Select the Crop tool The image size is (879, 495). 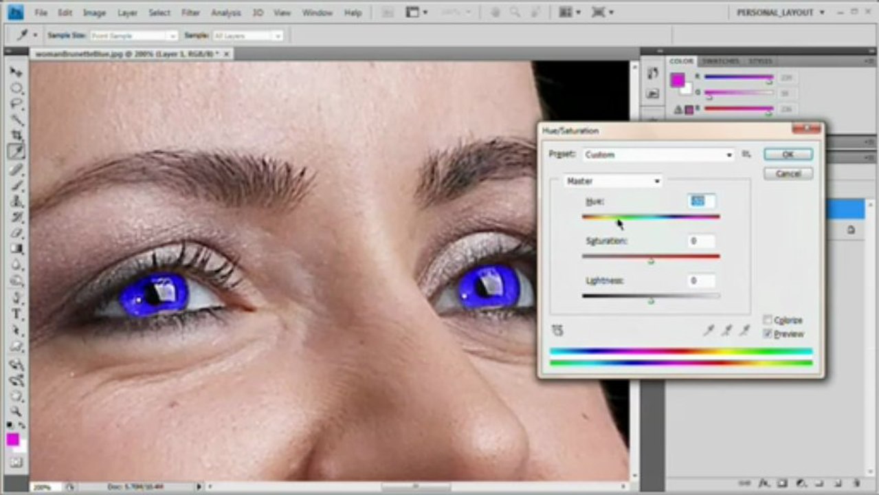tap(16, 135)
